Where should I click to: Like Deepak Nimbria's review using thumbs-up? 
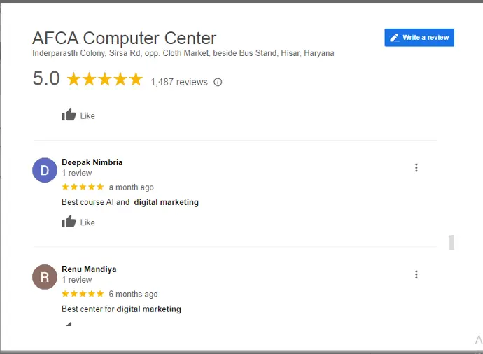pos(69,222)
